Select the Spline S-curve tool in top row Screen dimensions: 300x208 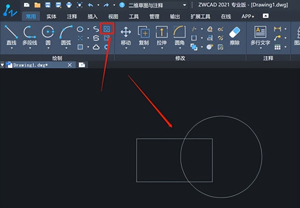coord(96,29)
